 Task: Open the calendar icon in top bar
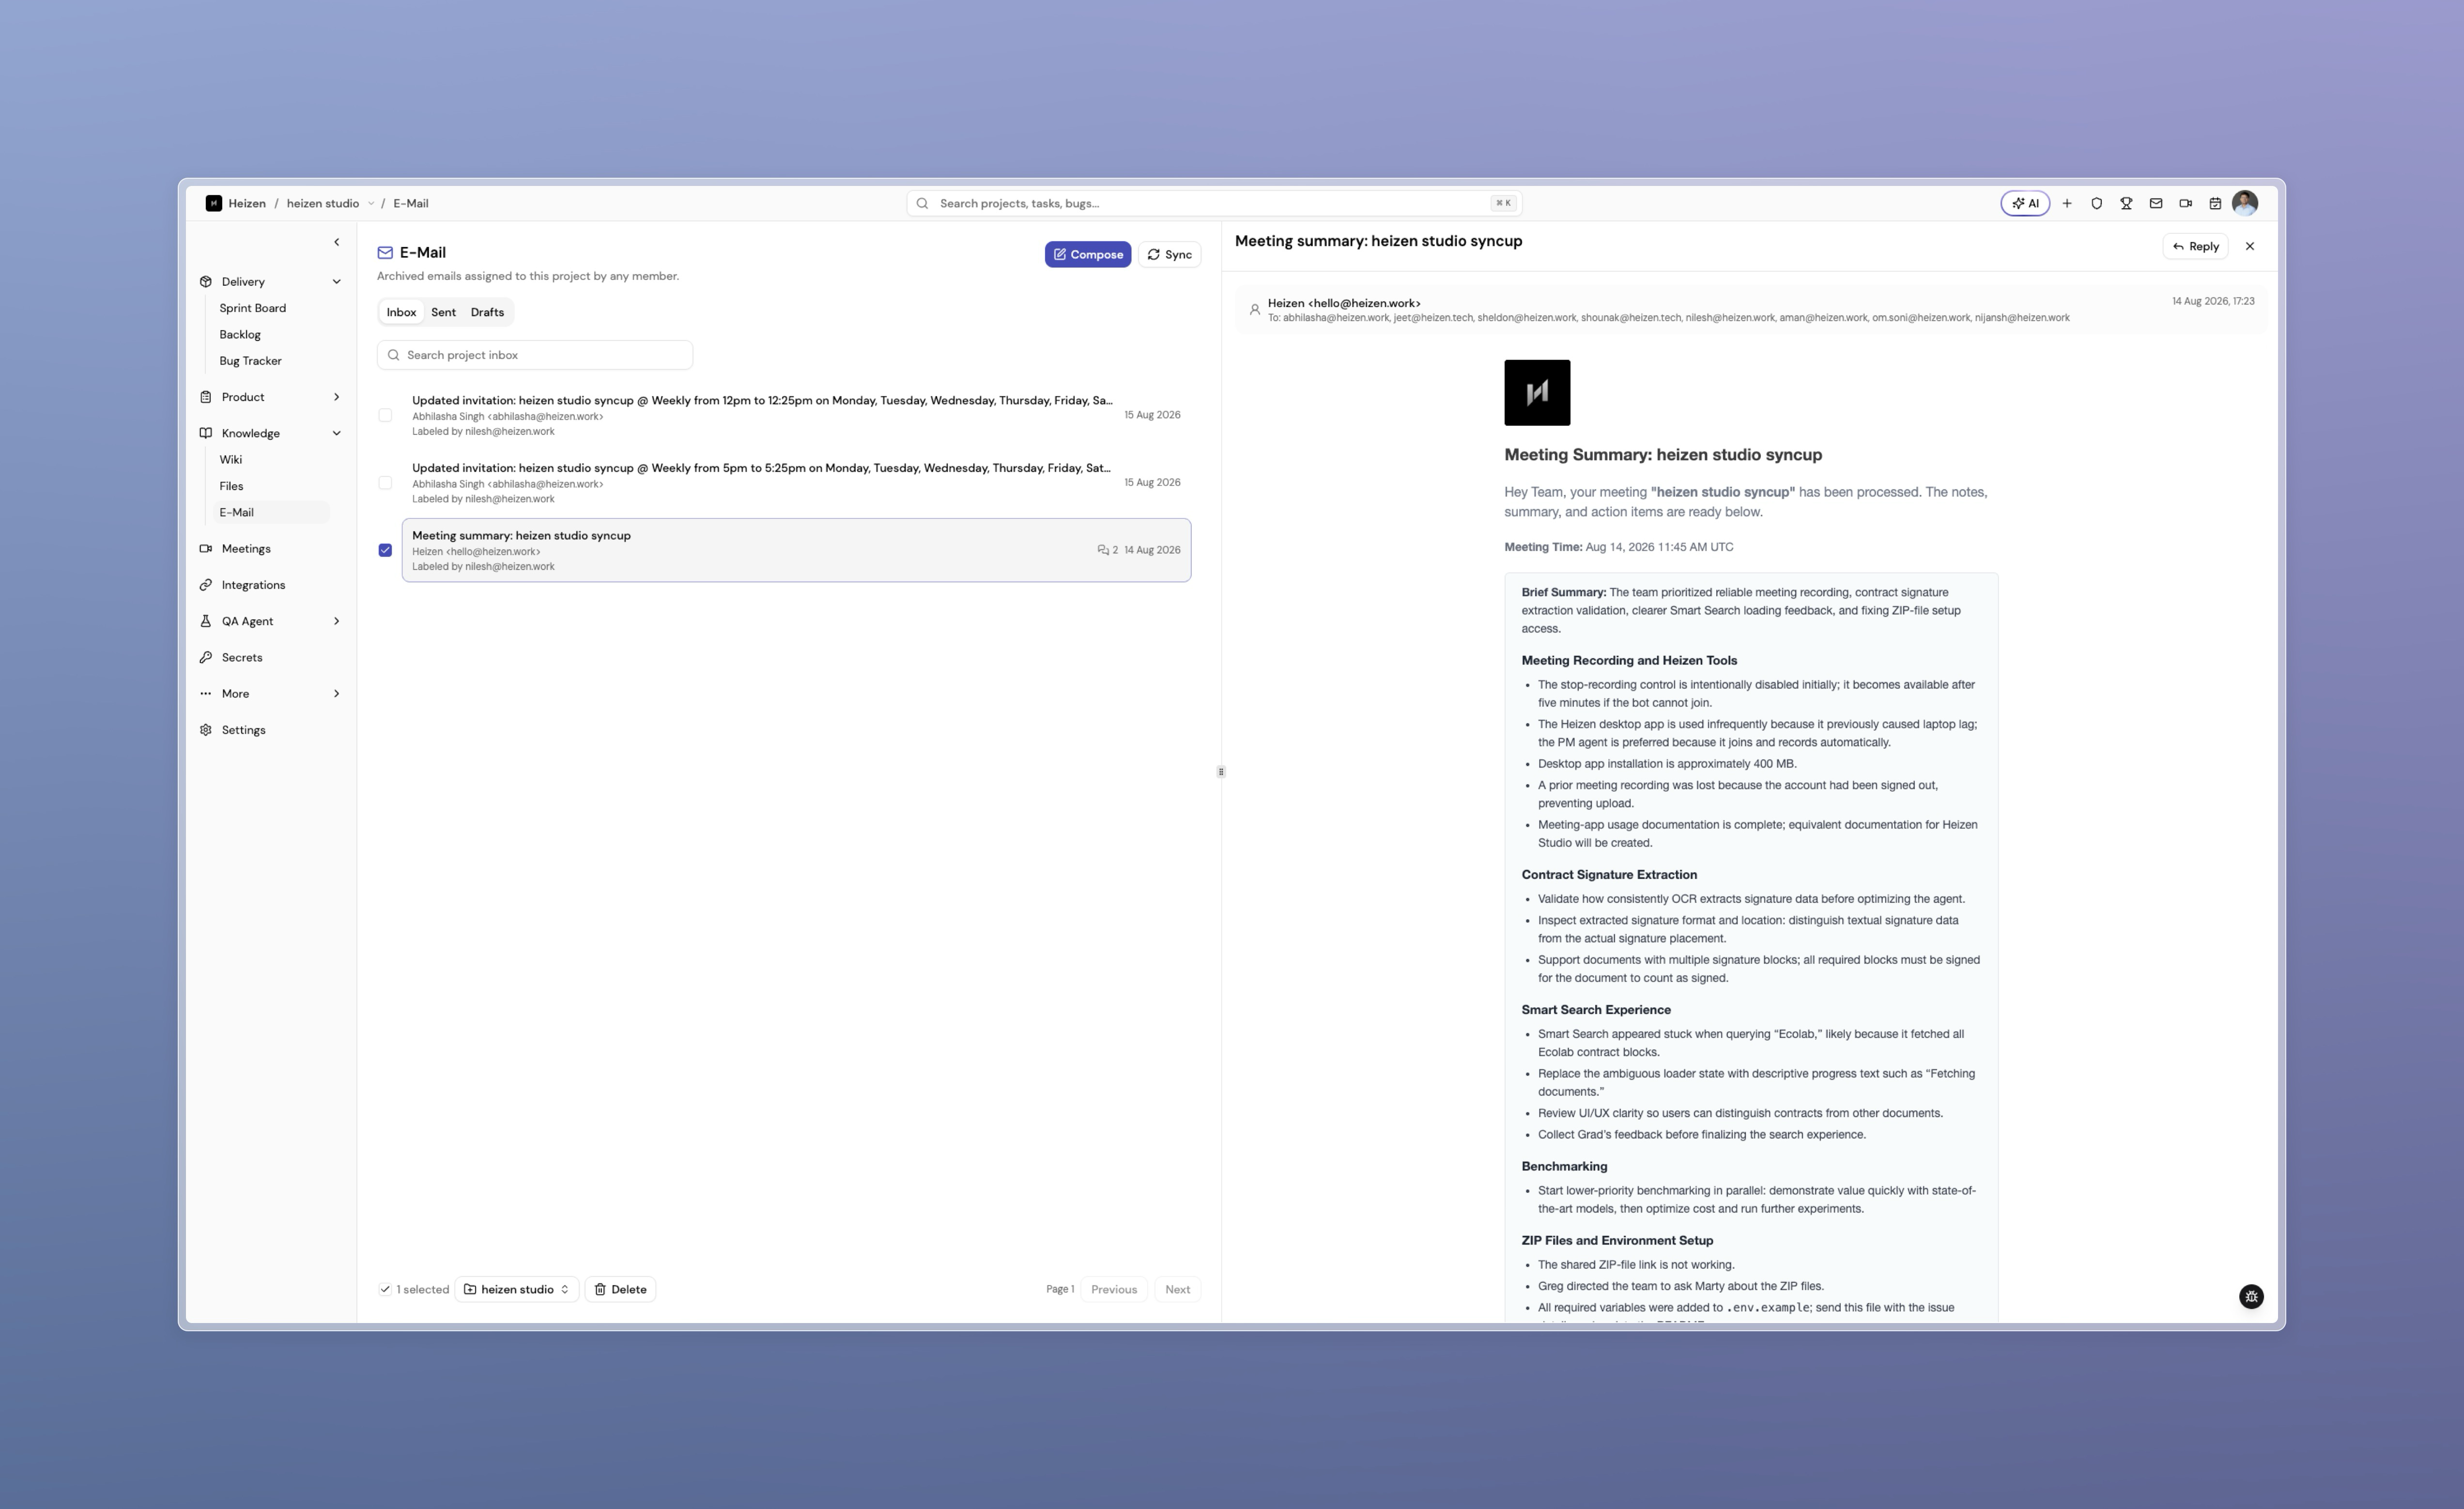2215,203
